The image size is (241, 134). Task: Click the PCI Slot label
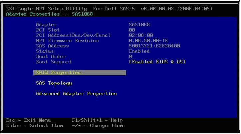(48, 30)
